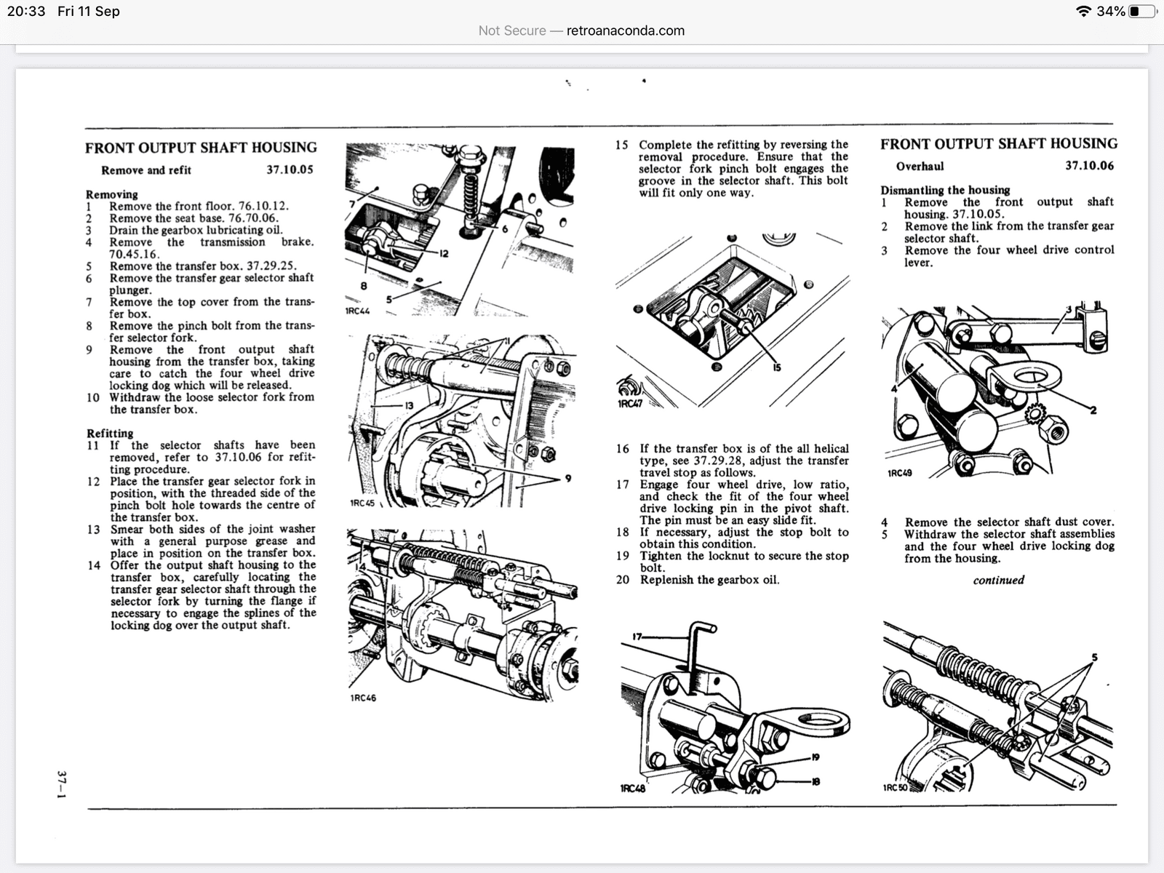Open the 1RC45 housing diagram
The width and height of the screenshot is (1164, 873).
coord(461,422)
